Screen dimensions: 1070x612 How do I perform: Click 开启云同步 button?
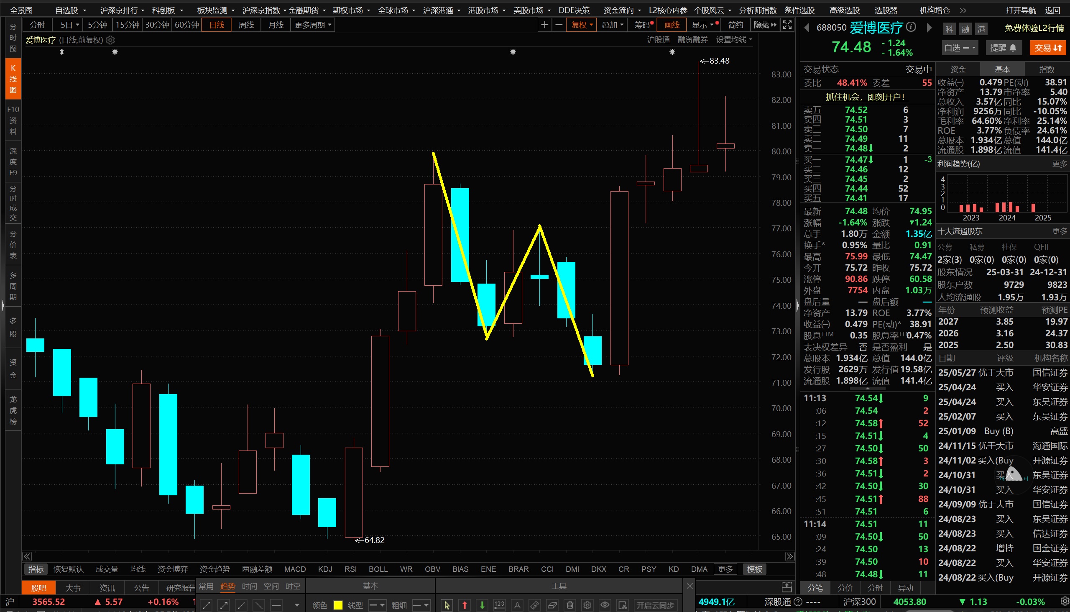(x=655, y=605)
